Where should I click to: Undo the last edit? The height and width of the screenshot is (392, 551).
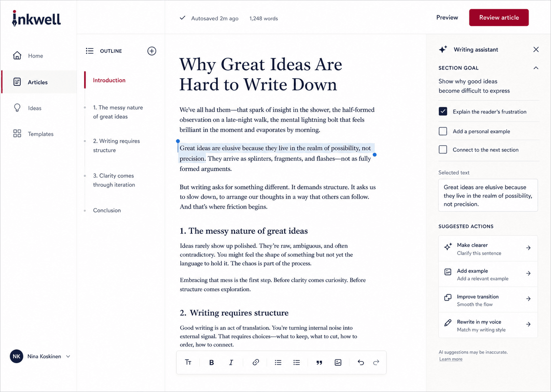(361, 362)
